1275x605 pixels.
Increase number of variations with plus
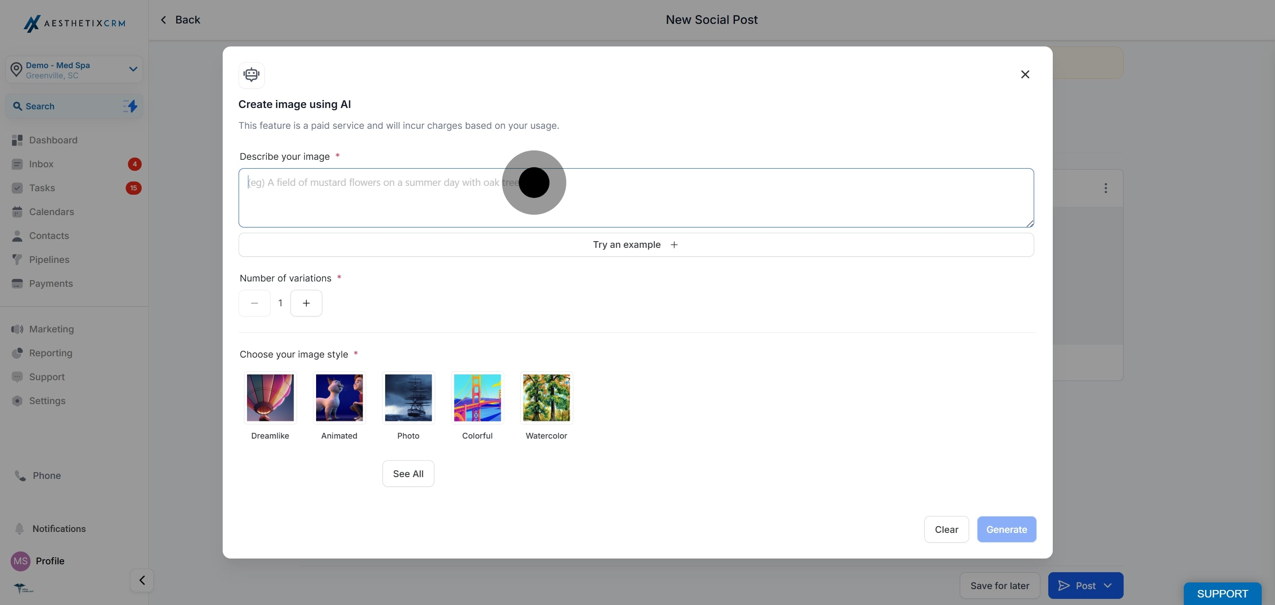306,303
